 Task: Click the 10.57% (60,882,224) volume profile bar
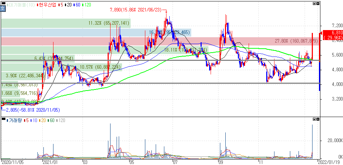coord(61,67)
